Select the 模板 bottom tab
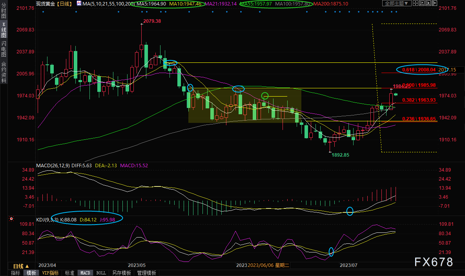The image size is (465, 276). (x=31, y=273)
